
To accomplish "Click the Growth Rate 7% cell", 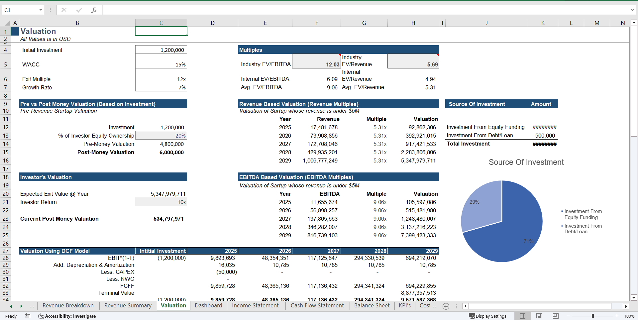I will (161, 87).
